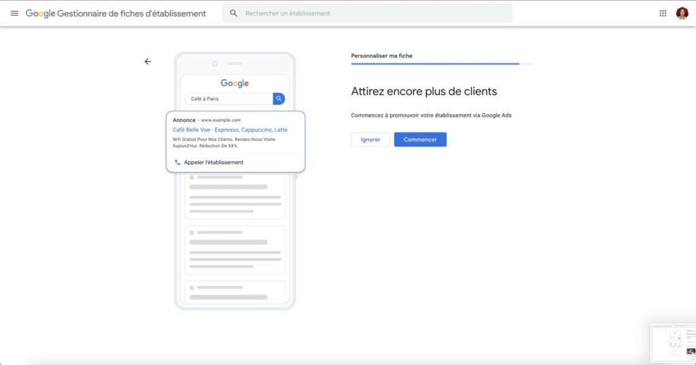Click the Google logo in header
The width and height of the screenshot is (696, 365).
[x=40, y=14]
